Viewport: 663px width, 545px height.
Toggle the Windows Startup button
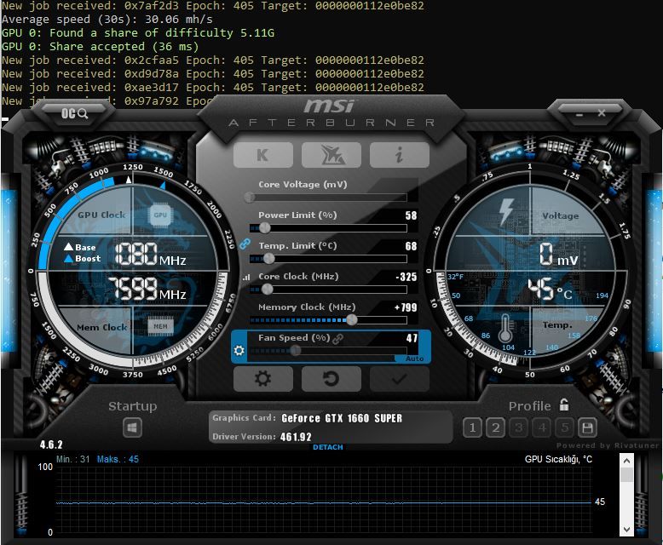132,428
